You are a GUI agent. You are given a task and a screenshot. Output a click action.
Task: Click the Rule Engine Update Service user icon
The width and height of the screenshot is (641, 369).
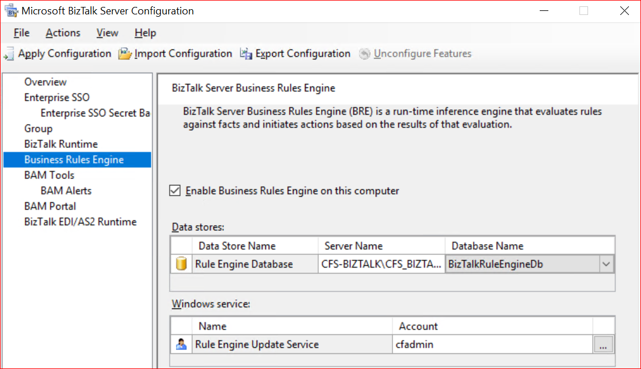tap(181, 344)
